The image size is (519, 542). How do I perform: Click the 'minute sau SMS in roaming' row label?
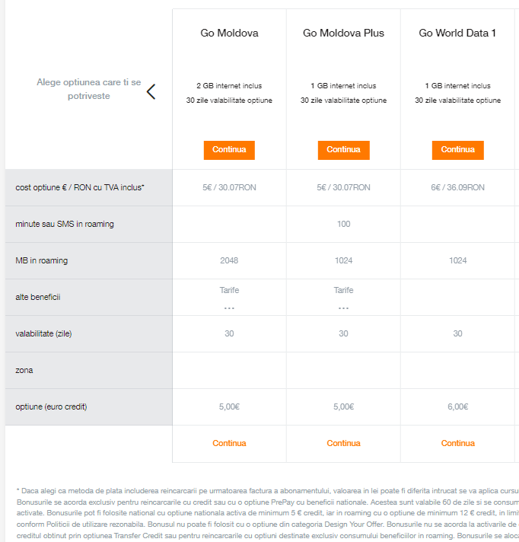tap(65, 224)
